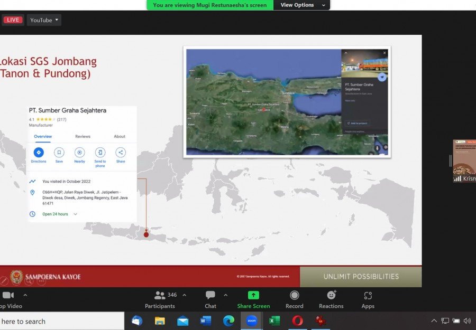Click the Windows taskbar search box

tap(62, 321)
